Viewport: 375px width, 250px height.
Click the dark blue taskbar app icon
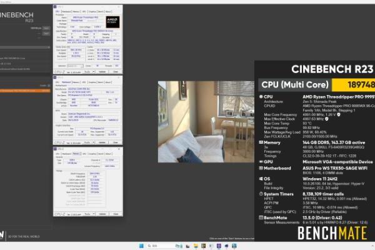pos(226,246)
